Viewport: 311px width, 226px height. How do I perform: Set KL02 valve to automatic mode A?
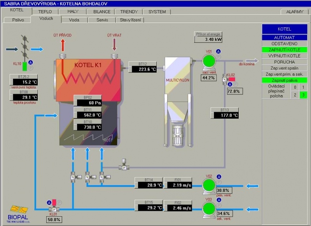[x=230, y=84]
